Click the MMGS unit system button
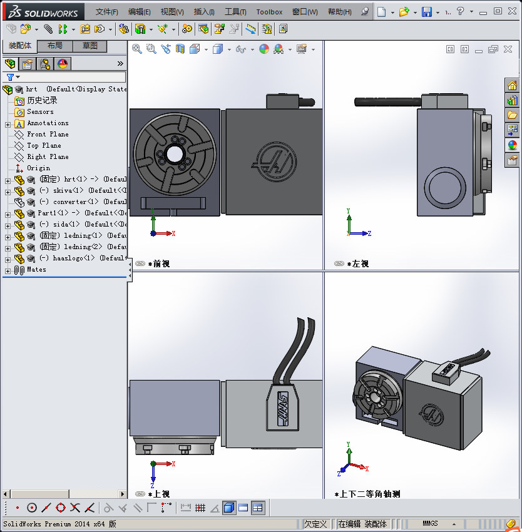 pos(430,523)
